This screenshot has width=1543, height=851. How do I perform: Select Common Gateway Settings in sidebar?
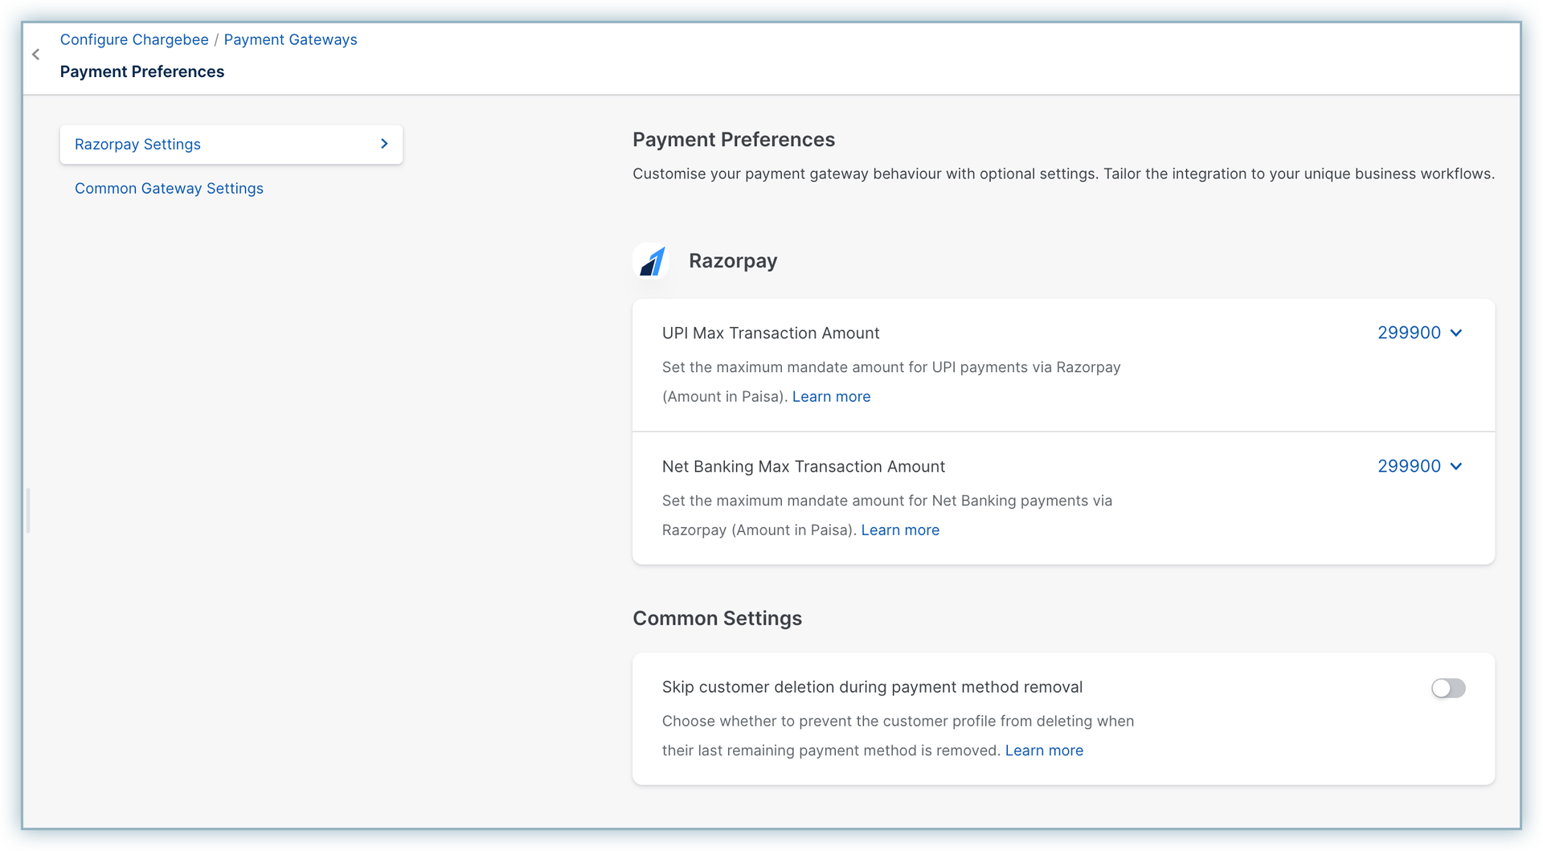tap(169, 188)
